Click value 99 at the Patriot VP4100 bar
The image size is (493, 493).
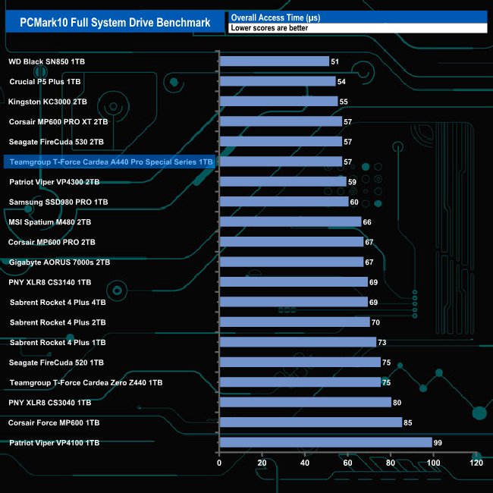point(438,443)
